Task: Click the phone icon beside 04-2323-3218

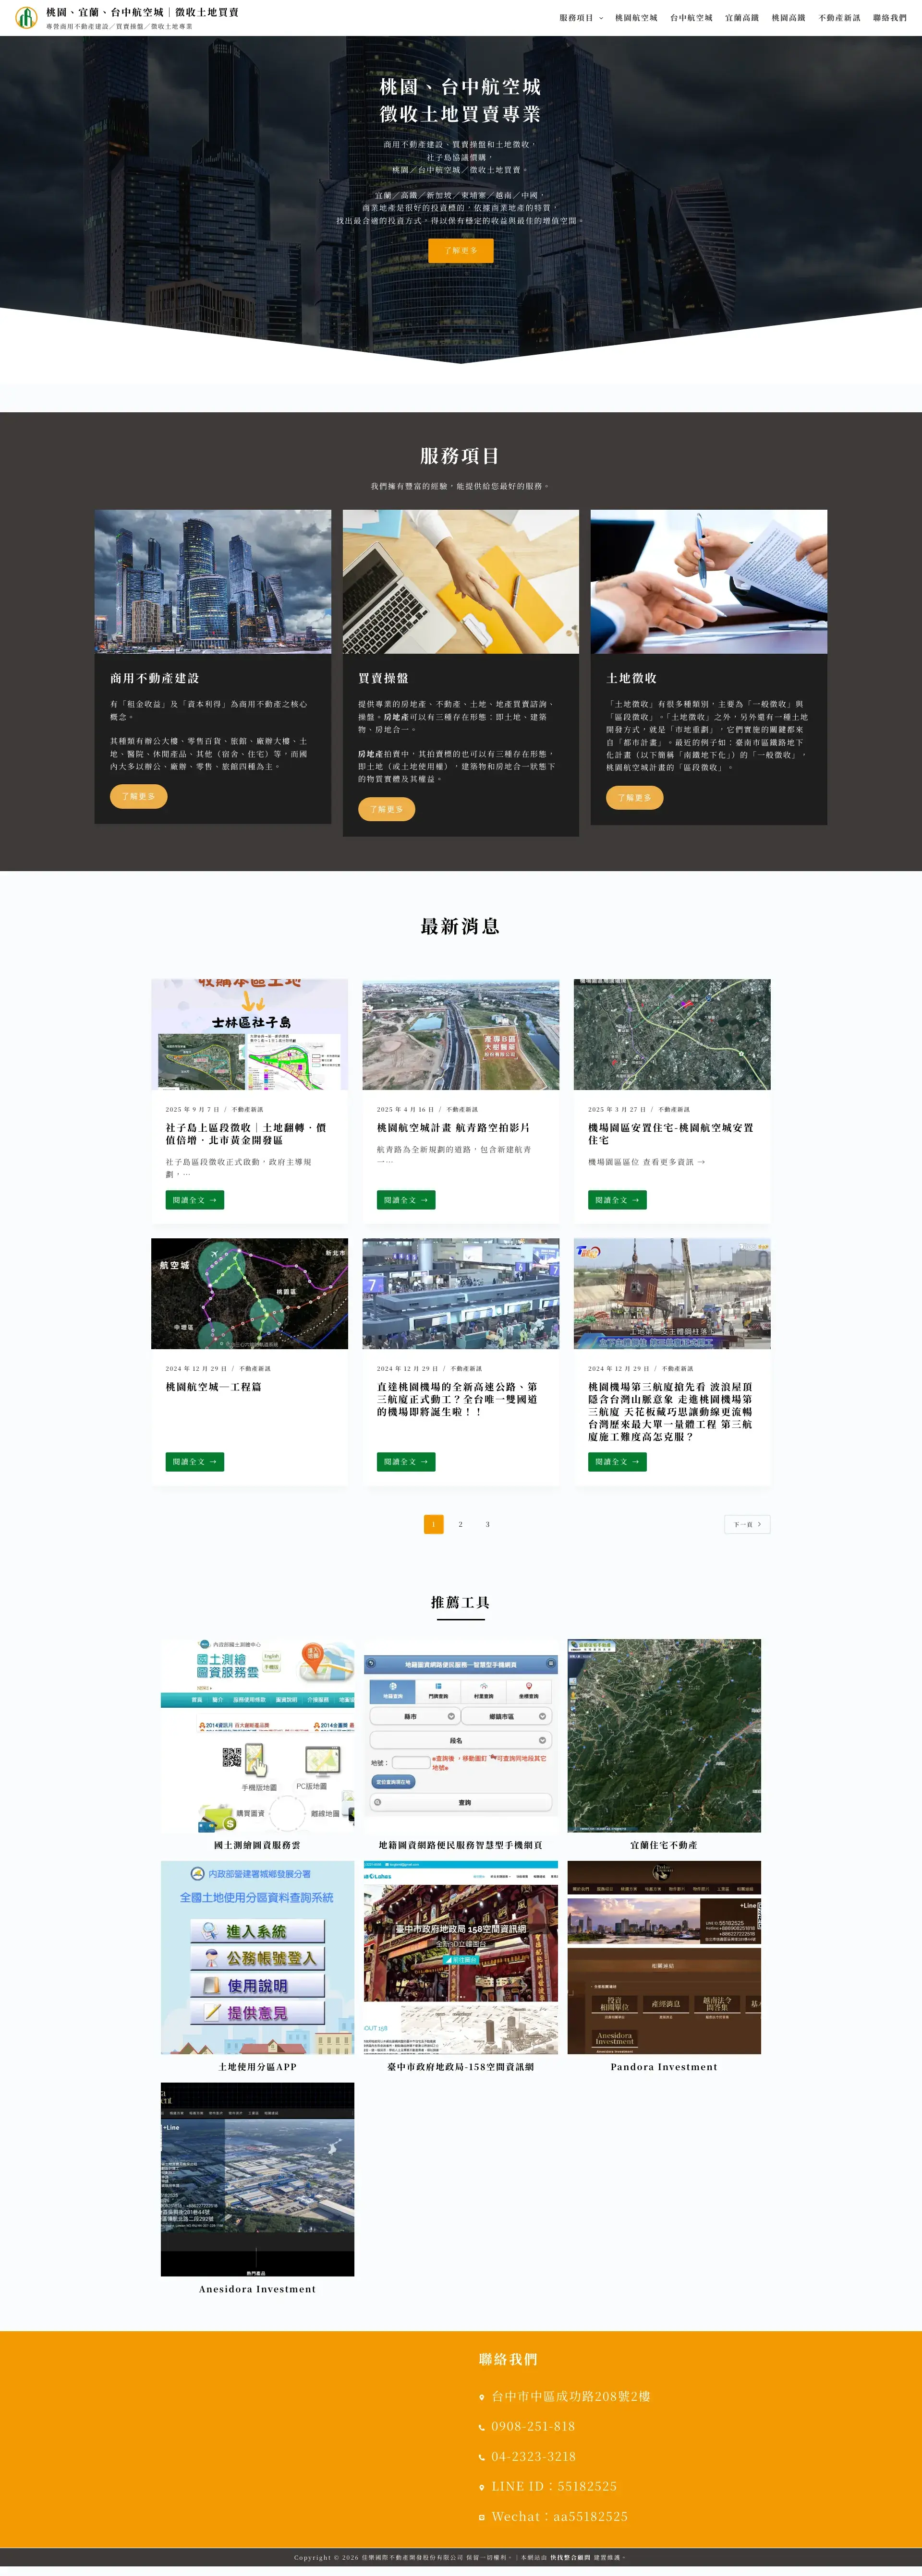Action: point(482,2457)
